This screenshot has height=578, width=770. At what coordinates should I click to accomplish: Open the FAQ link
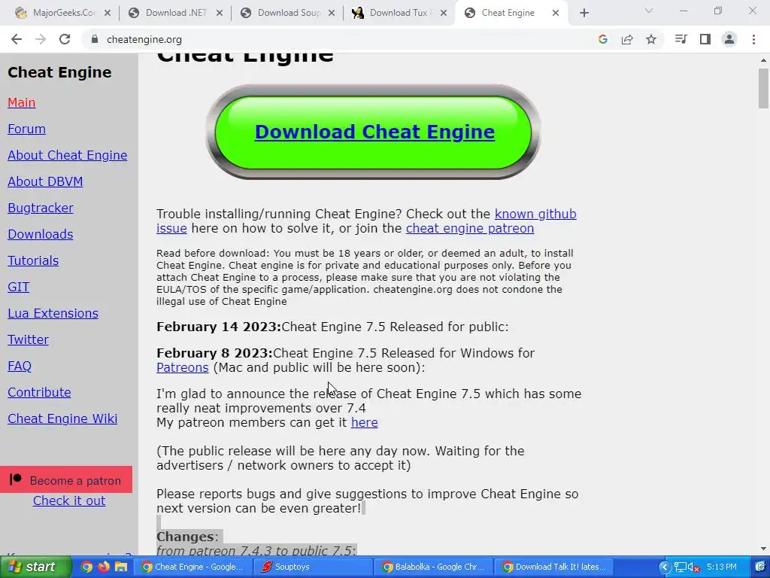(x=20, y=367)
